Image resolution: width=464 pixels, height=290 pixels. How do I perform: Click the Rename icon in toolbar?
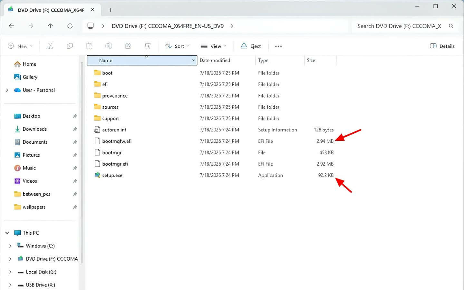pos(109,46)
